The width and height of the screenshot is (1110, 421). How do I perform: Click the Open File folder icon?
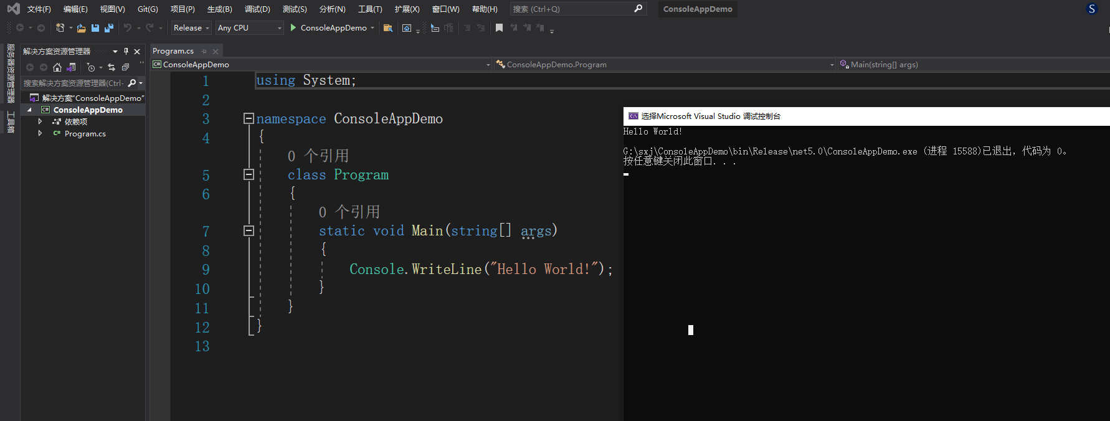(82, 28)
